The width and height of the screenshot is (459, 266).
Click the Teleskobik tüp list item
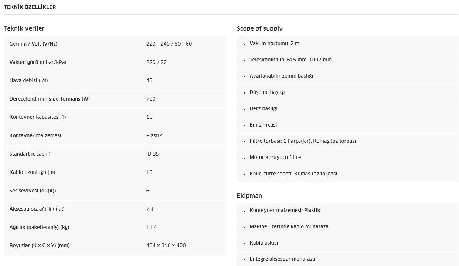click(290, 60)
